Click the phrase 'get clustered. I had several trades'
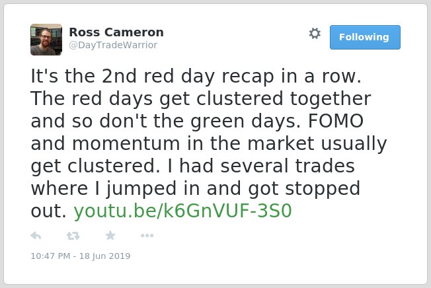 pyautogui.click(x=192, y=166)
